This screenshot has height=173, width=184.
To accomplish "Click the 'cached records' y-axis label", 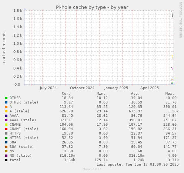I will [4, 47].
